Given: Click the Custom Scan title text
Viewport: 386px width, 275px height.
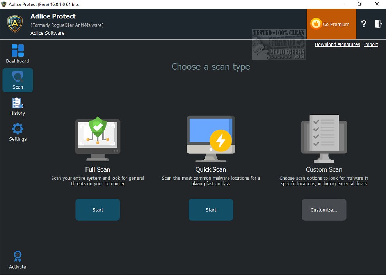Looking at the screenshot, I should [x=324, y=169].
